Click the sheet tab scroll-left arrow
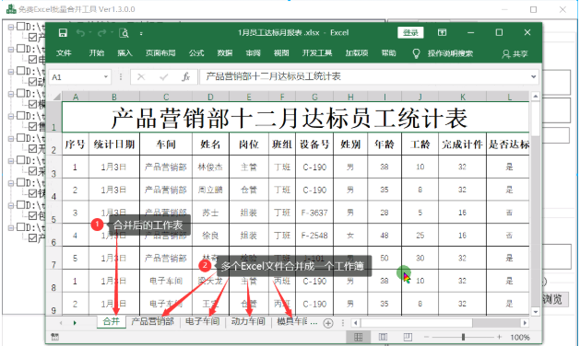The image size is (580, 346). coord(61,323)
